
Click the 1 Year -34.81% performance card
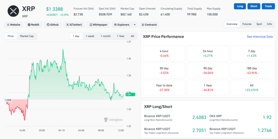pyautogui.click(x=208, y=88)
